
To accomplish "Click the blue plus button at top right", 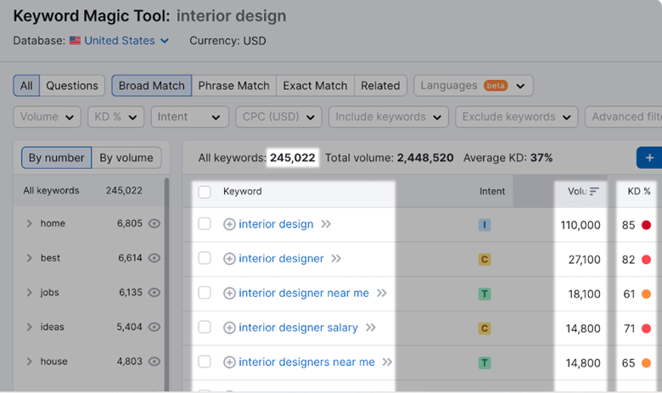I will [649, 158].
